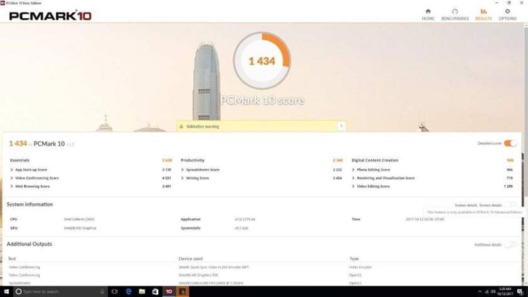
Task: Click the SystemInfo version value
Action: pyautogui.click(x=241, y=228)
